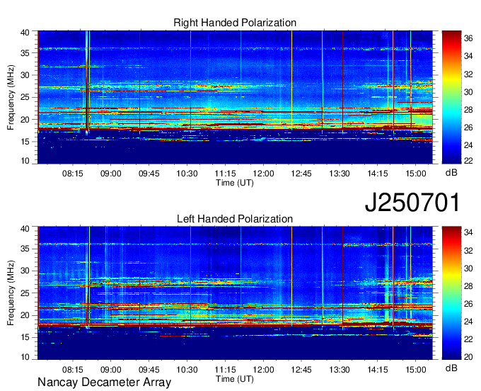
Task: Click the 09:00 time tick under Right Handed plot
Action: pos(111,174)
